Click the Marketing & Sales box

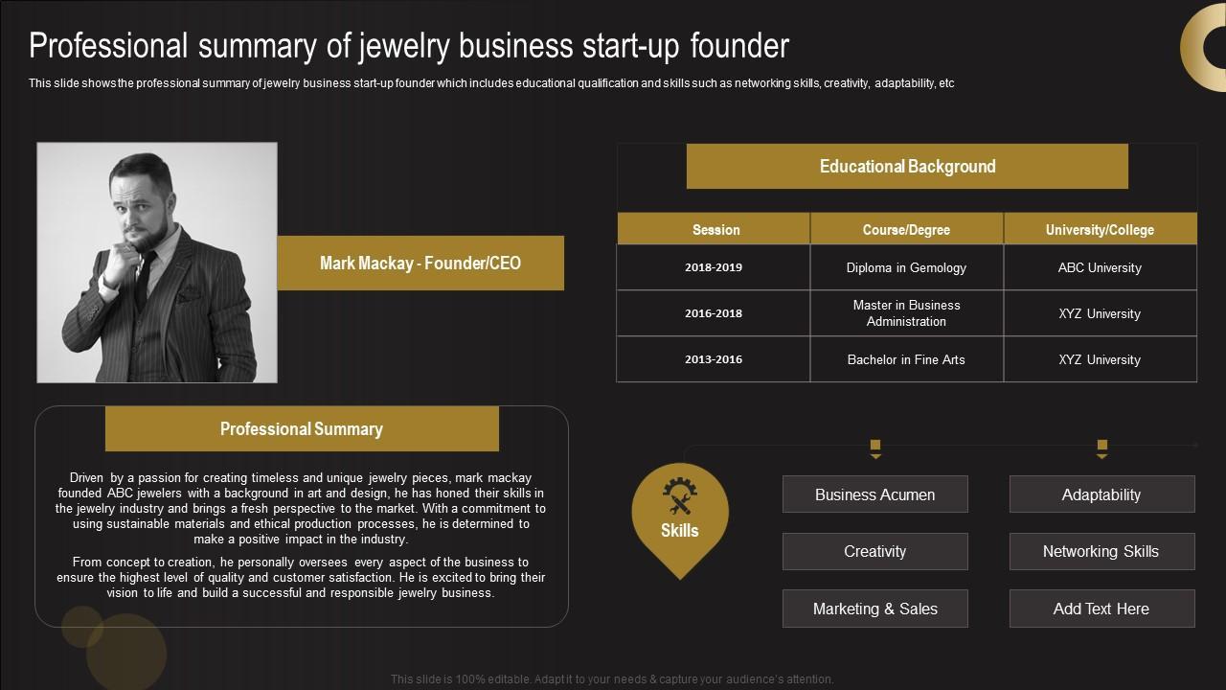[874, 609]
